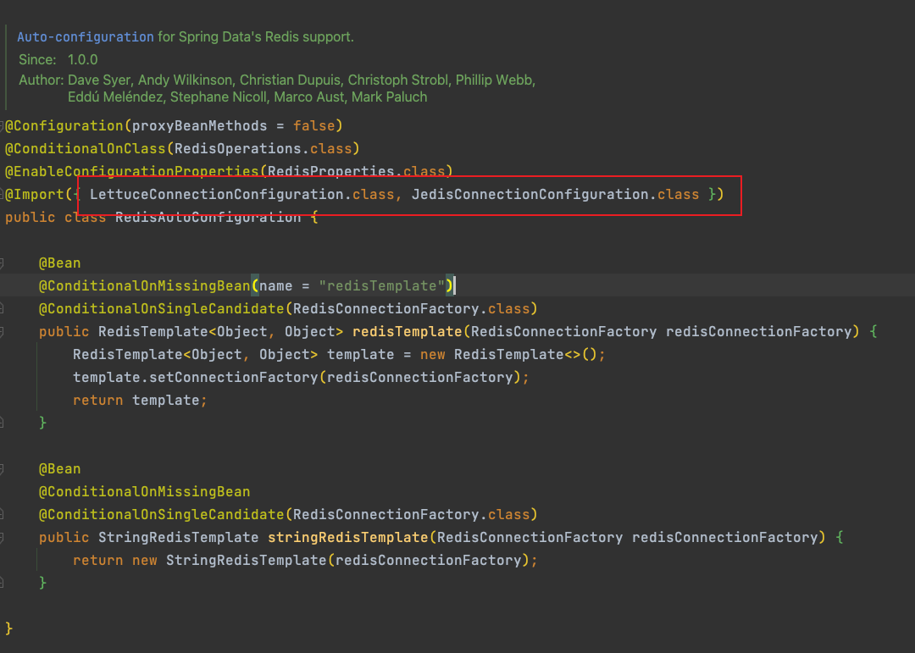
Task: Click 'new RedisTemplate<>()' constructor call
Action: pos(508,354)
